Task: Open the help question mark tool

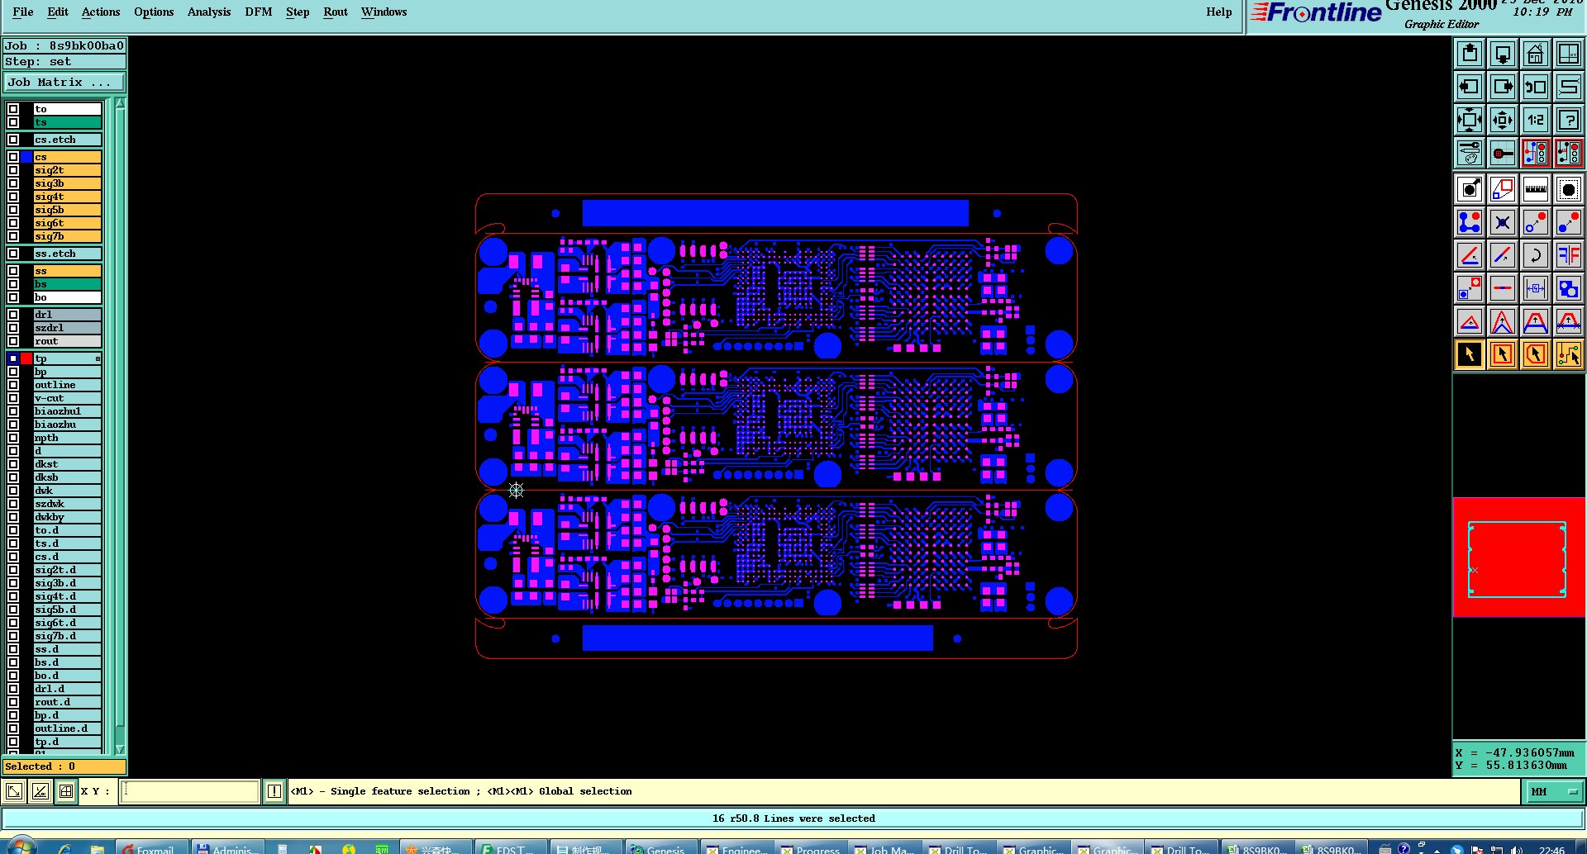Action: coord(1568,120)
